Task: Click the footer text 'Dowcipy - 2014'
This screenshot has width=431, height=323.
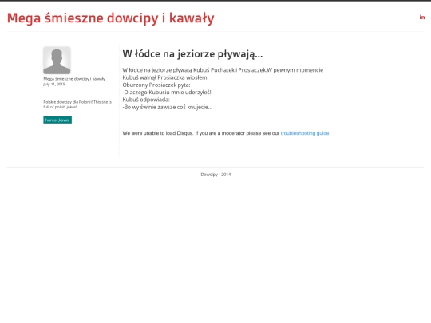Action: click(215, 175)
